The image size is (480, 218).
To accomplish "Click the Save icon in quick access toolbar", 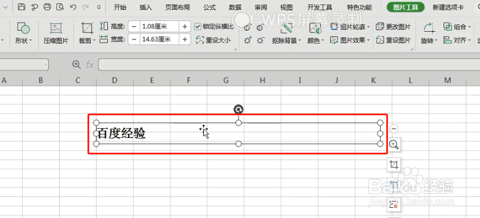I will (x=22, y=7).
